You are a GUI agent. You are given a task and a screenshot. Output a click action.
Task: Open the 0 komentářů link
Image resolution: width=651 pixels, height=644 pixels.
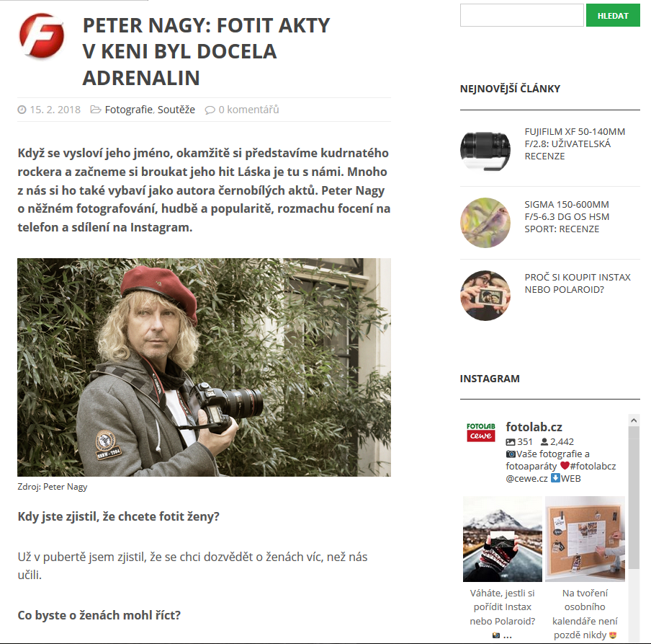click(248, 110)
